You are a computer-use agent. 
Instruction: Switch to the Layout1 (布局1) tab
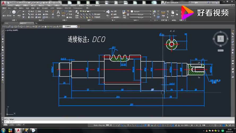[12, 125]
